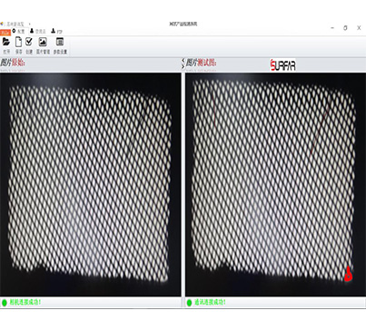Click the app logo icon in title bar

(x=2, y=24)
